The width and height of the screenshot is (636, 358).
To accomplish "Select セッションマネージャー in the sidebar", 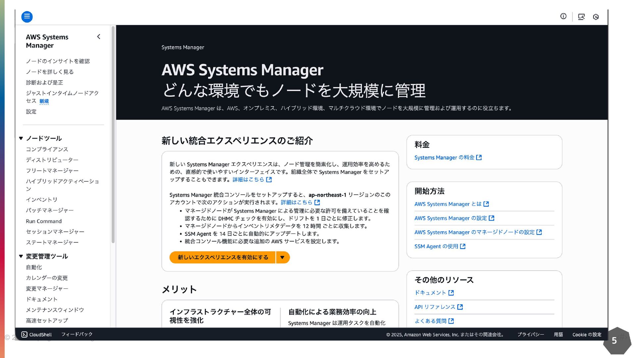I will click(x=55, y=232).
